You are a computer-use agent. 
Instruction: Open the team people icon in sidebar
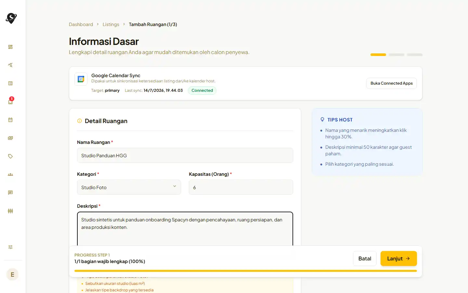(10, 174)
